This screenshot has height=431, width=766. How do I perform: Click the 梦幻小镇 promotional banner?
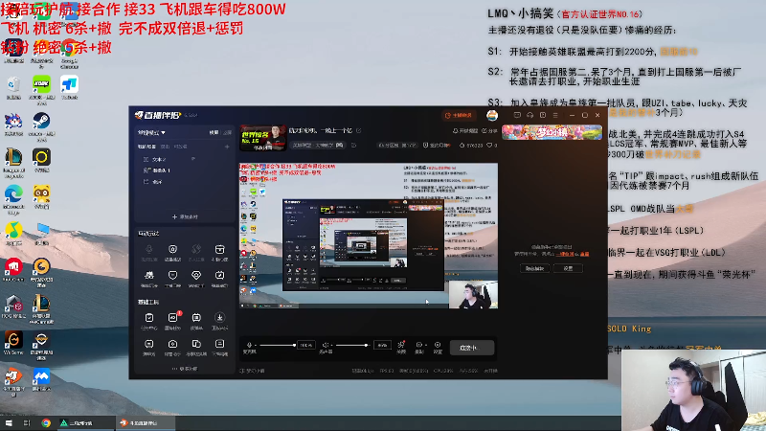tap(552, 132)
